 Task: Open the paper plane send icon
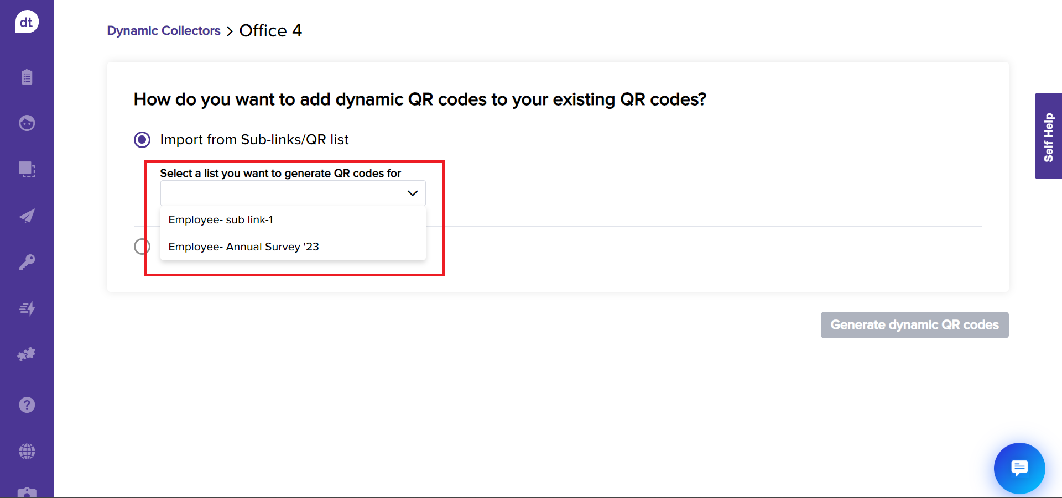27,216
